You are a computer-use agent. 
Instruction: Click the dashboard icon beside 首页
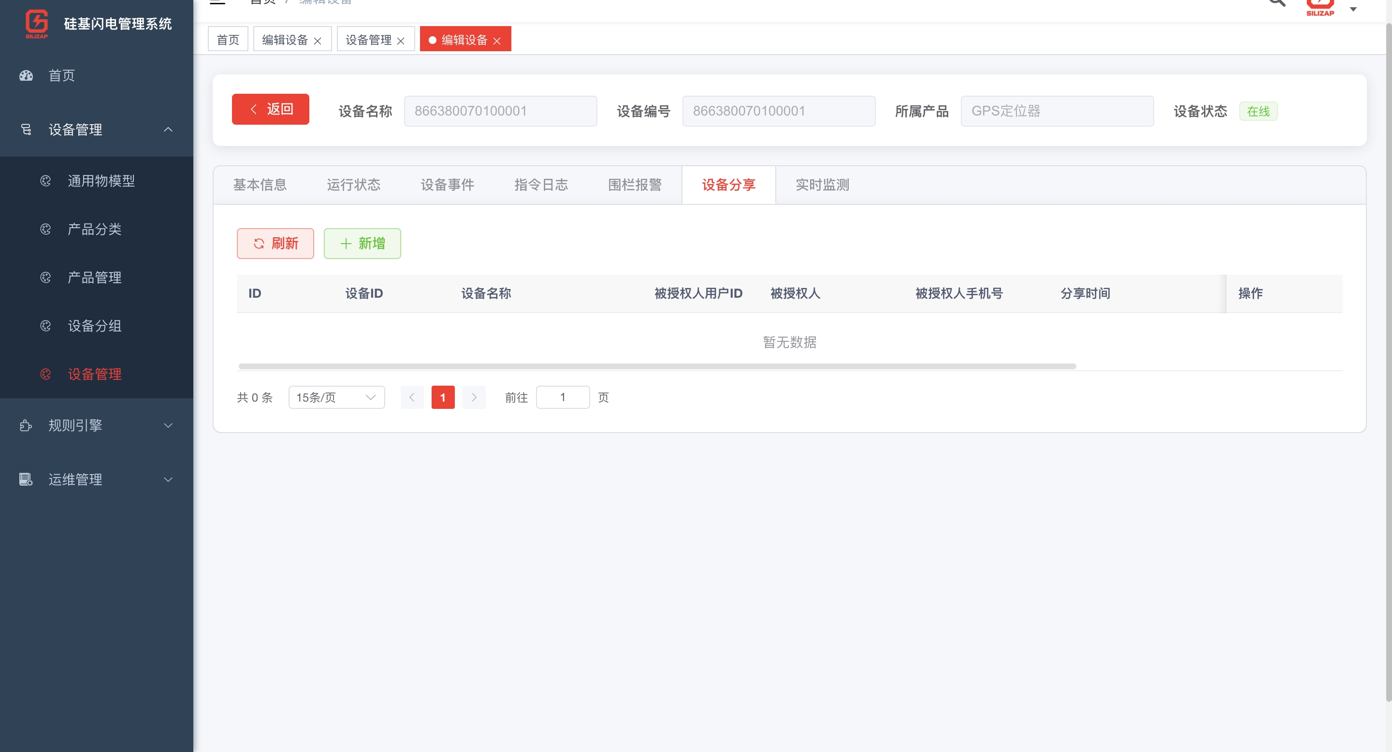coord(26,75)
